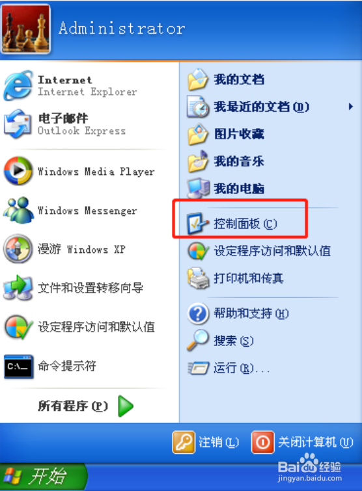The image size is (362, 491).
Task: Start Windows Messenger icon
Action: point(18,210)
